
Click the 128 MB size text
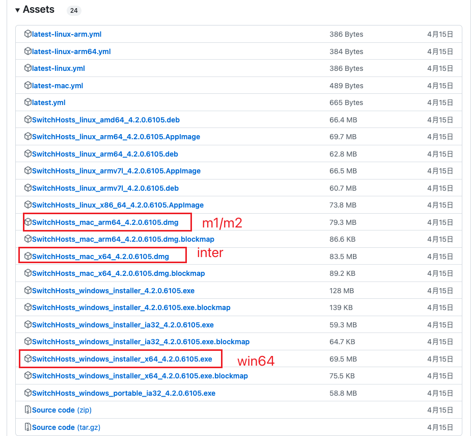point(342,291)
